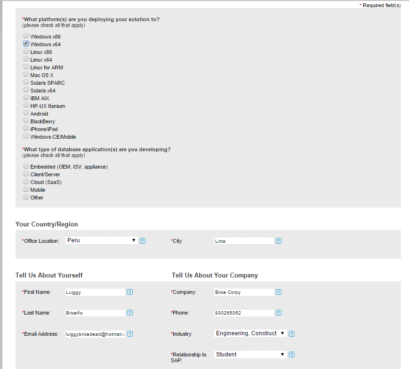
Task: Click the help icon beside City
Action: [279, 240]
